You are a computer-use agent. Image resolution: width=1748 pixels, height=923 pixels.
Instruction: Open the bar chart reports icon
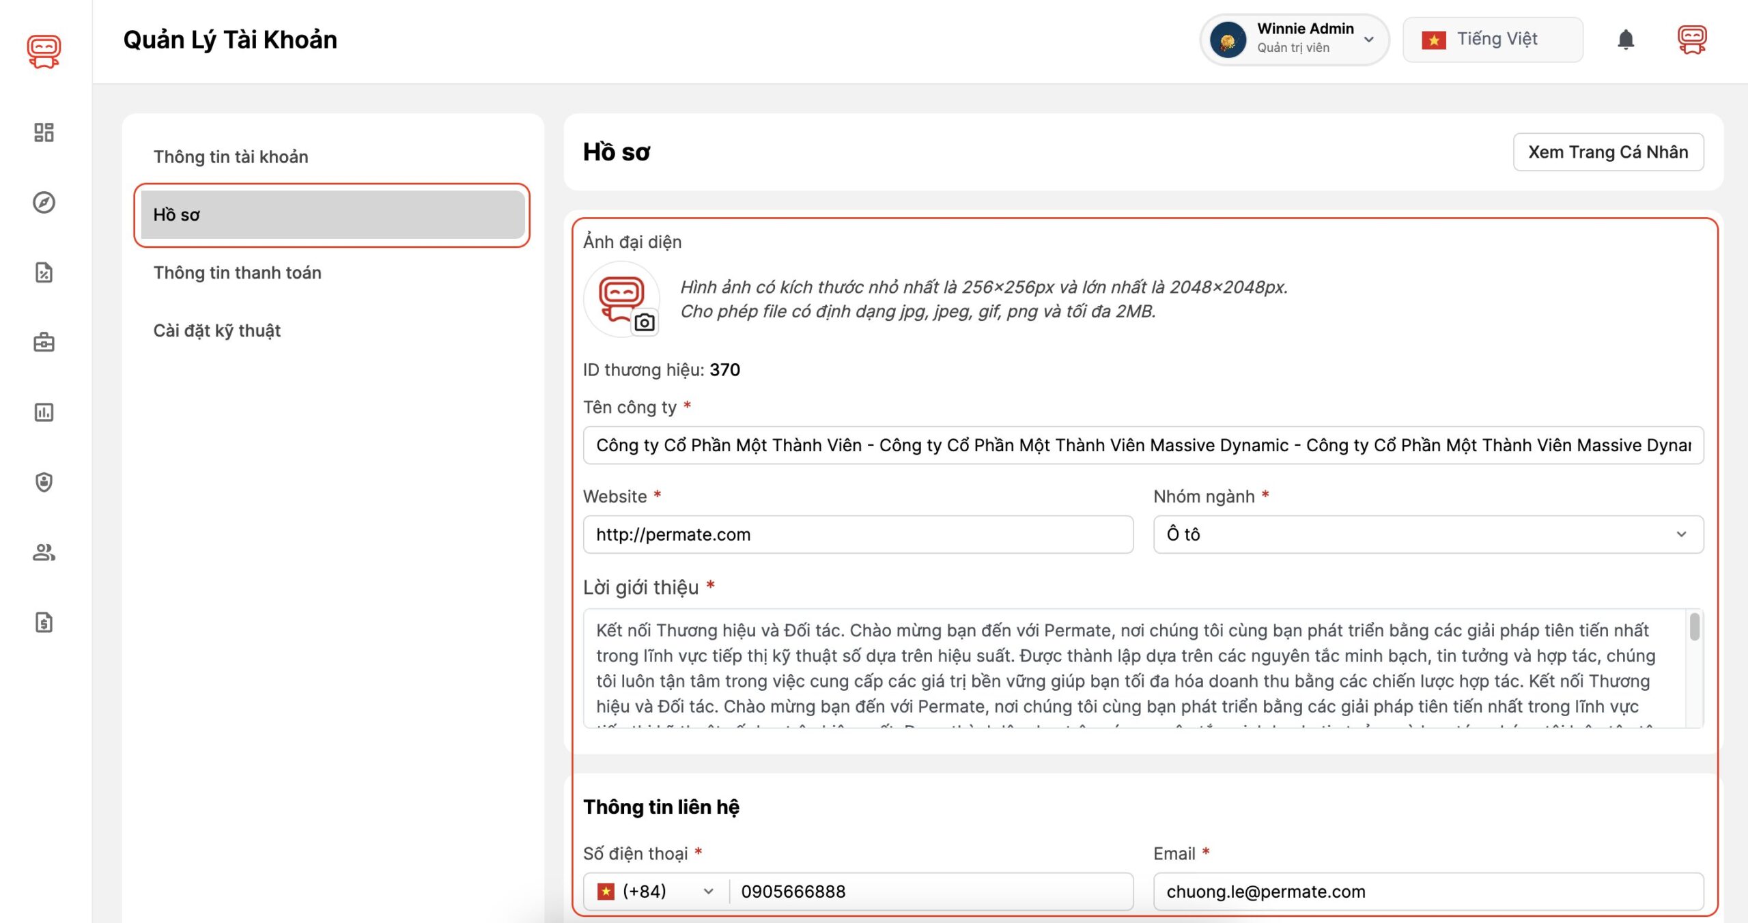click(x=44, y=412)
